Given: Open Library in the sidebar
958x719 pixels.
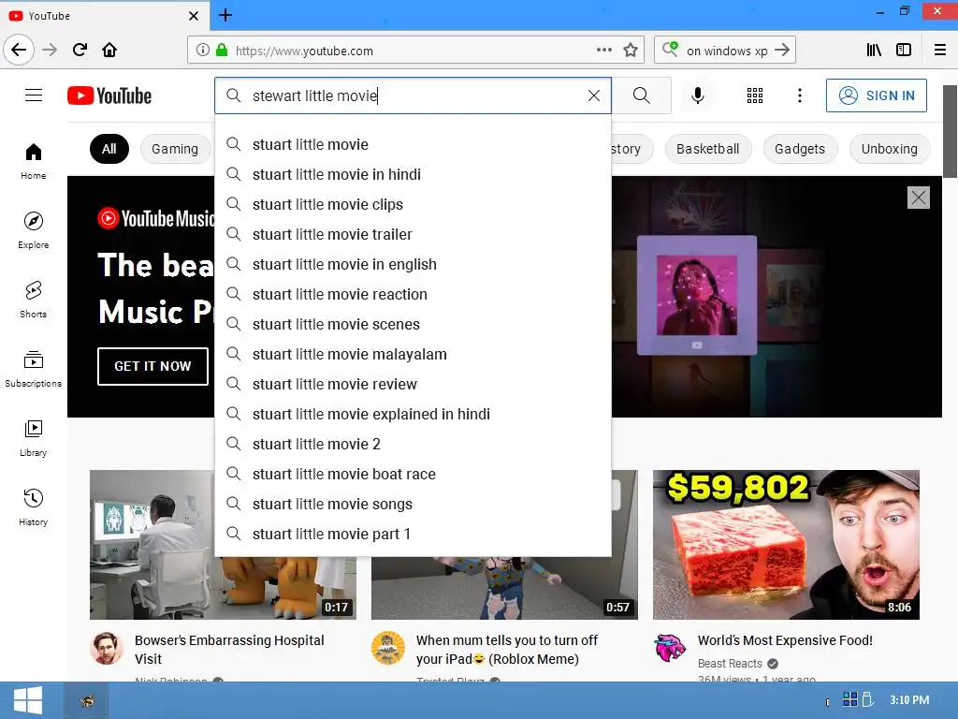Looking at the screenshot, I should coord(34,438).
